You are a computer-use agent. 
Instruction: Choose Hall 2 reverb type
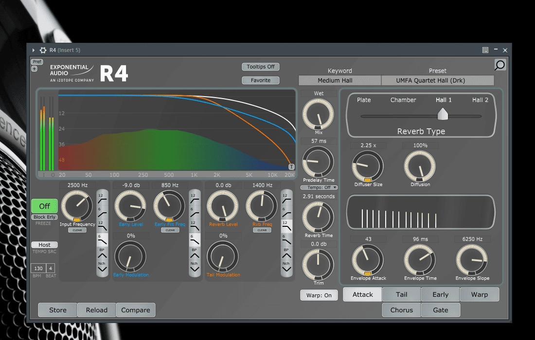(480, 100)
